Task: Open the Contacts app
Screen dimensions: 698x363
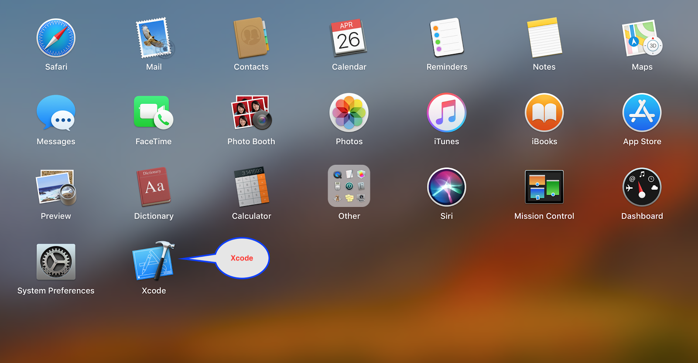Action: coord(251,38)
